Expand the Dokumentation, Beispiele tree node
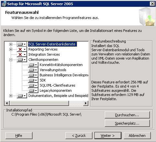 click(x=11, y=96)
